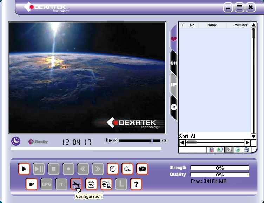
Task: Click the greyed-out play/pause timeshift button
Action: [x=39, y=169]
